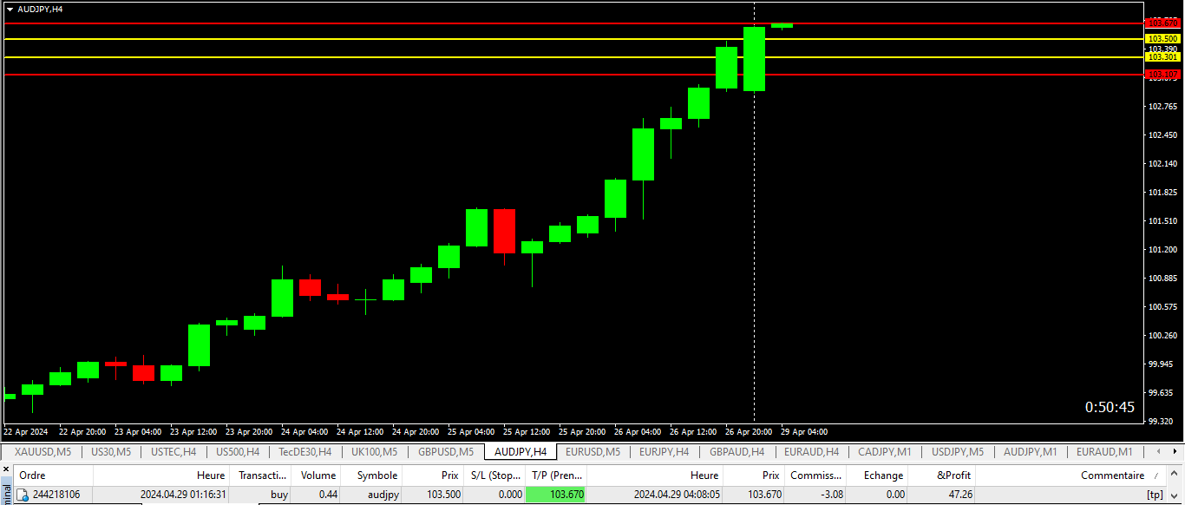Switch to the US30,M5 chart tab
This screenshot has width=1185, height=505.
(x=111, y=452)
